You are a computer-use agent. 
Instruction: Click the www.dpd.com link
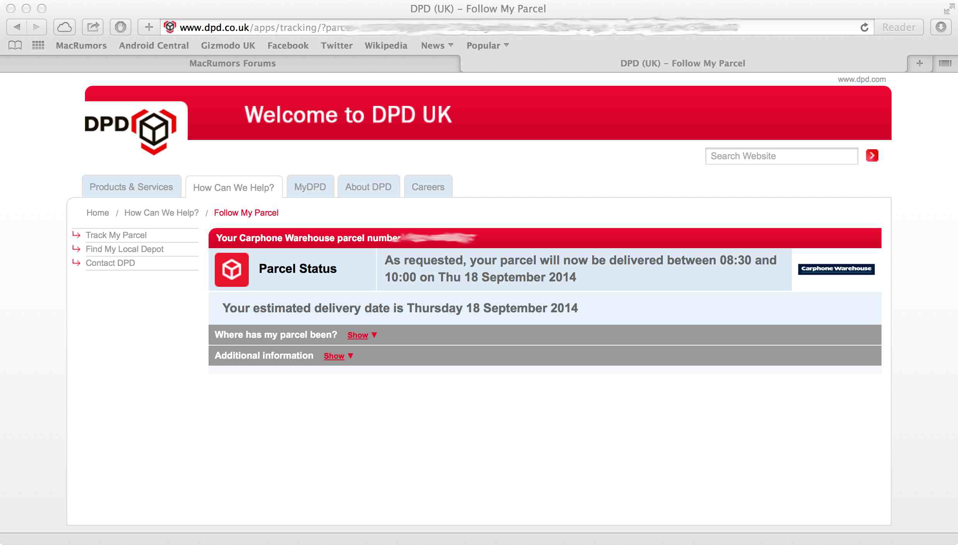pyautogui.click(x=861, y=79)
